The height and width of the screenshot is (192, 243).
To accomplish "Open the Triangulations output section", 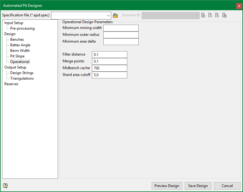I will tap(22, 78).
